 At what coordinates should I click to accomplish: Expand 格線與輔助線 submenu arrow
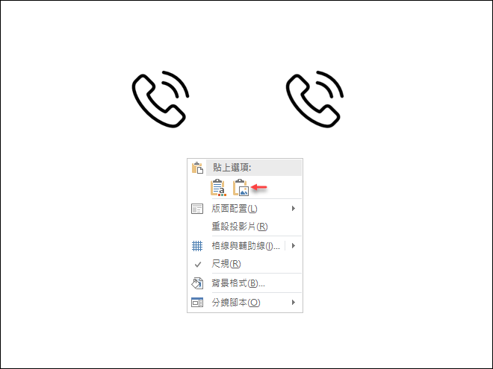pyautogui.click(x=294, y=246)
